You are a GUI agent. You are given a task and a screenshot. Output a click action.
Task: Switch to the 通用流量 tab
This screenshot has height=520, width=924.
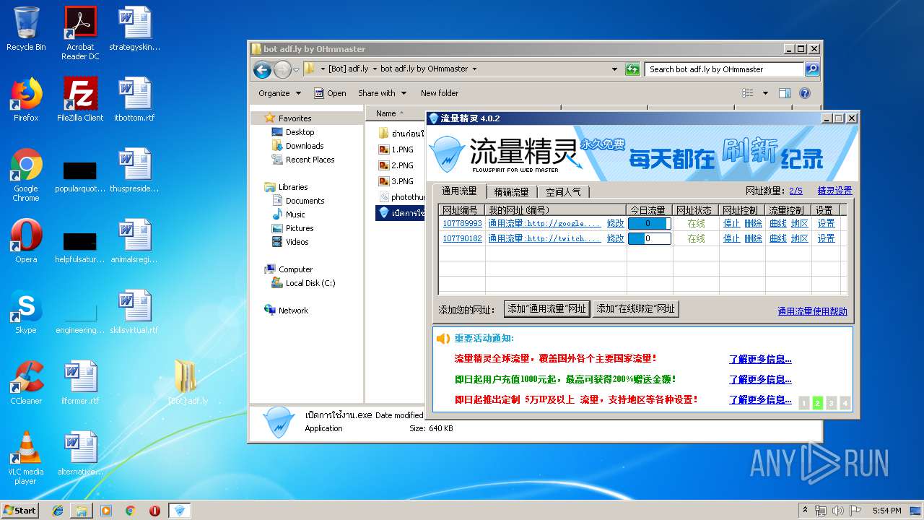point(459,191)
